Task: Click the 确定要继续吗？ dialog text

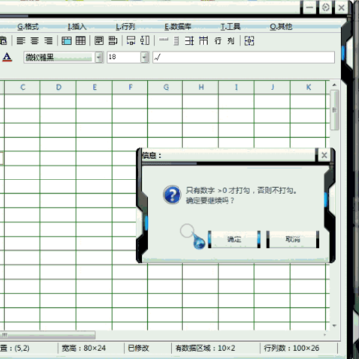Action: coord(210,201)
